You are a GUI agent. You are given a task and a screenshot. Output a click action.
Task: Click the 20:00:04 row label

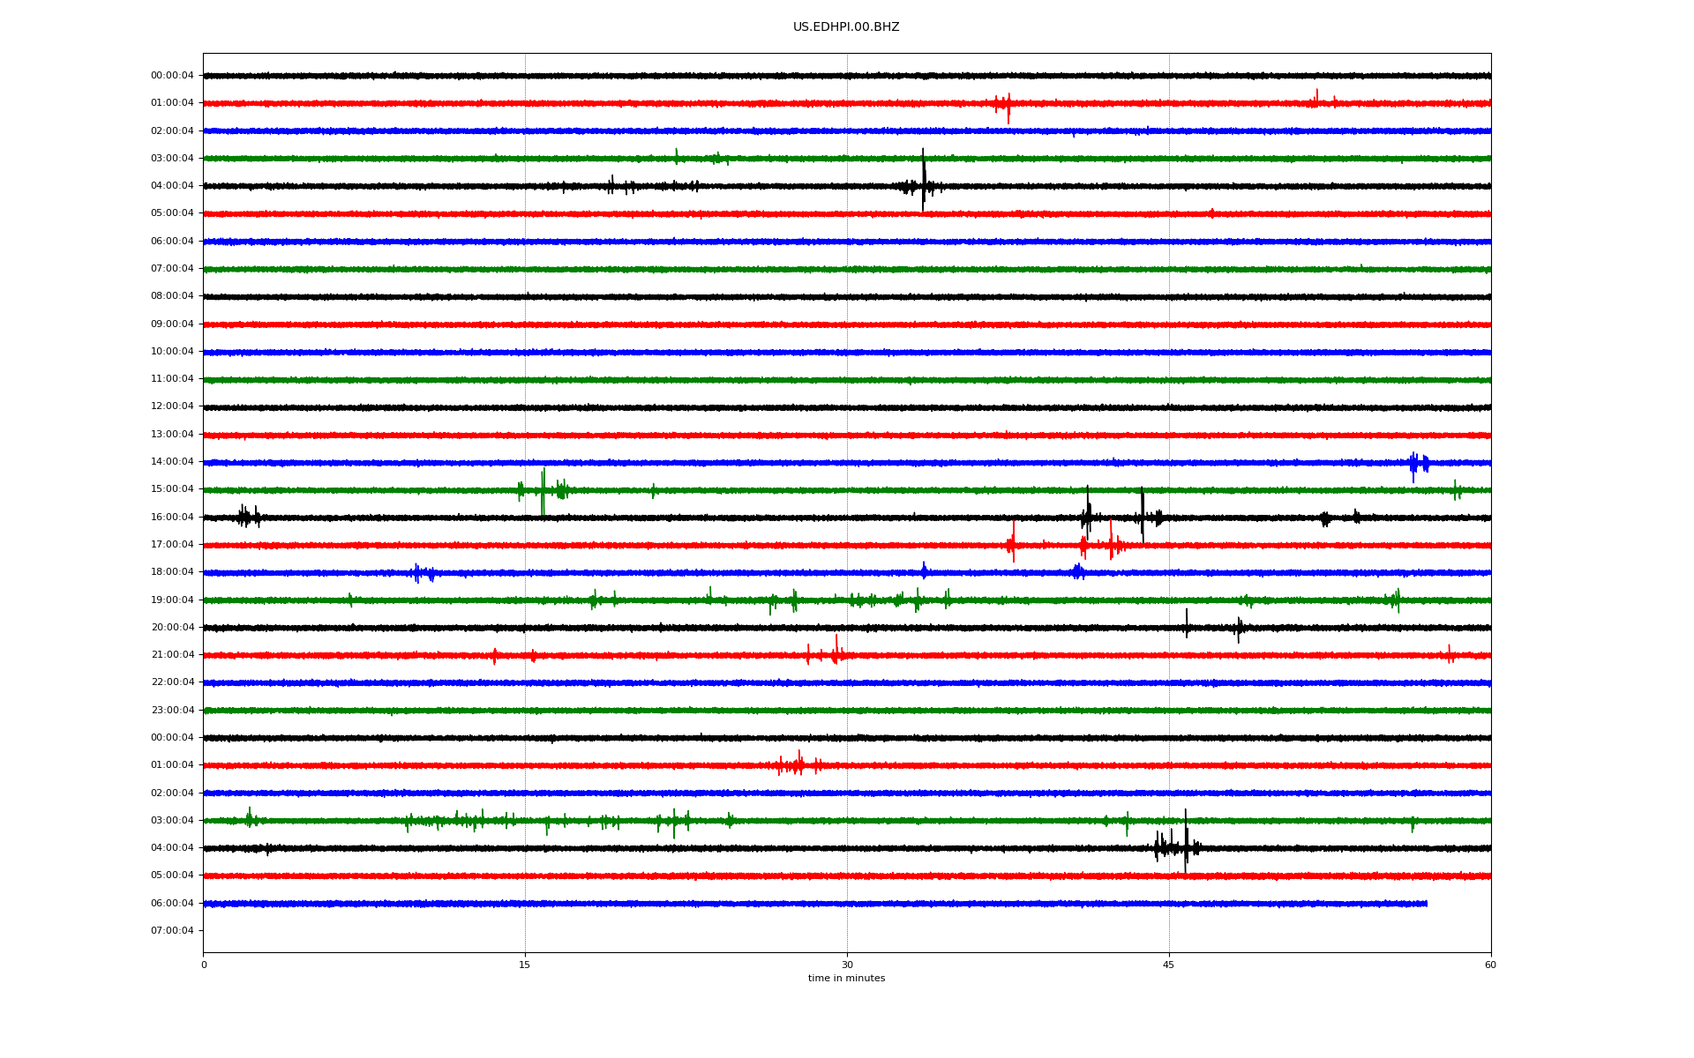tap(172, 627)
